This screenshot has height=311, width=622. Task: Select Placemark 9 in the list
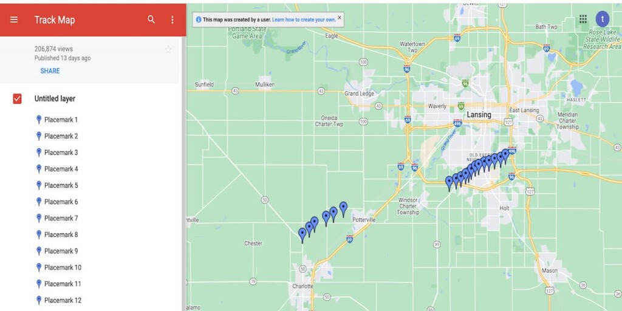point(61,251)
